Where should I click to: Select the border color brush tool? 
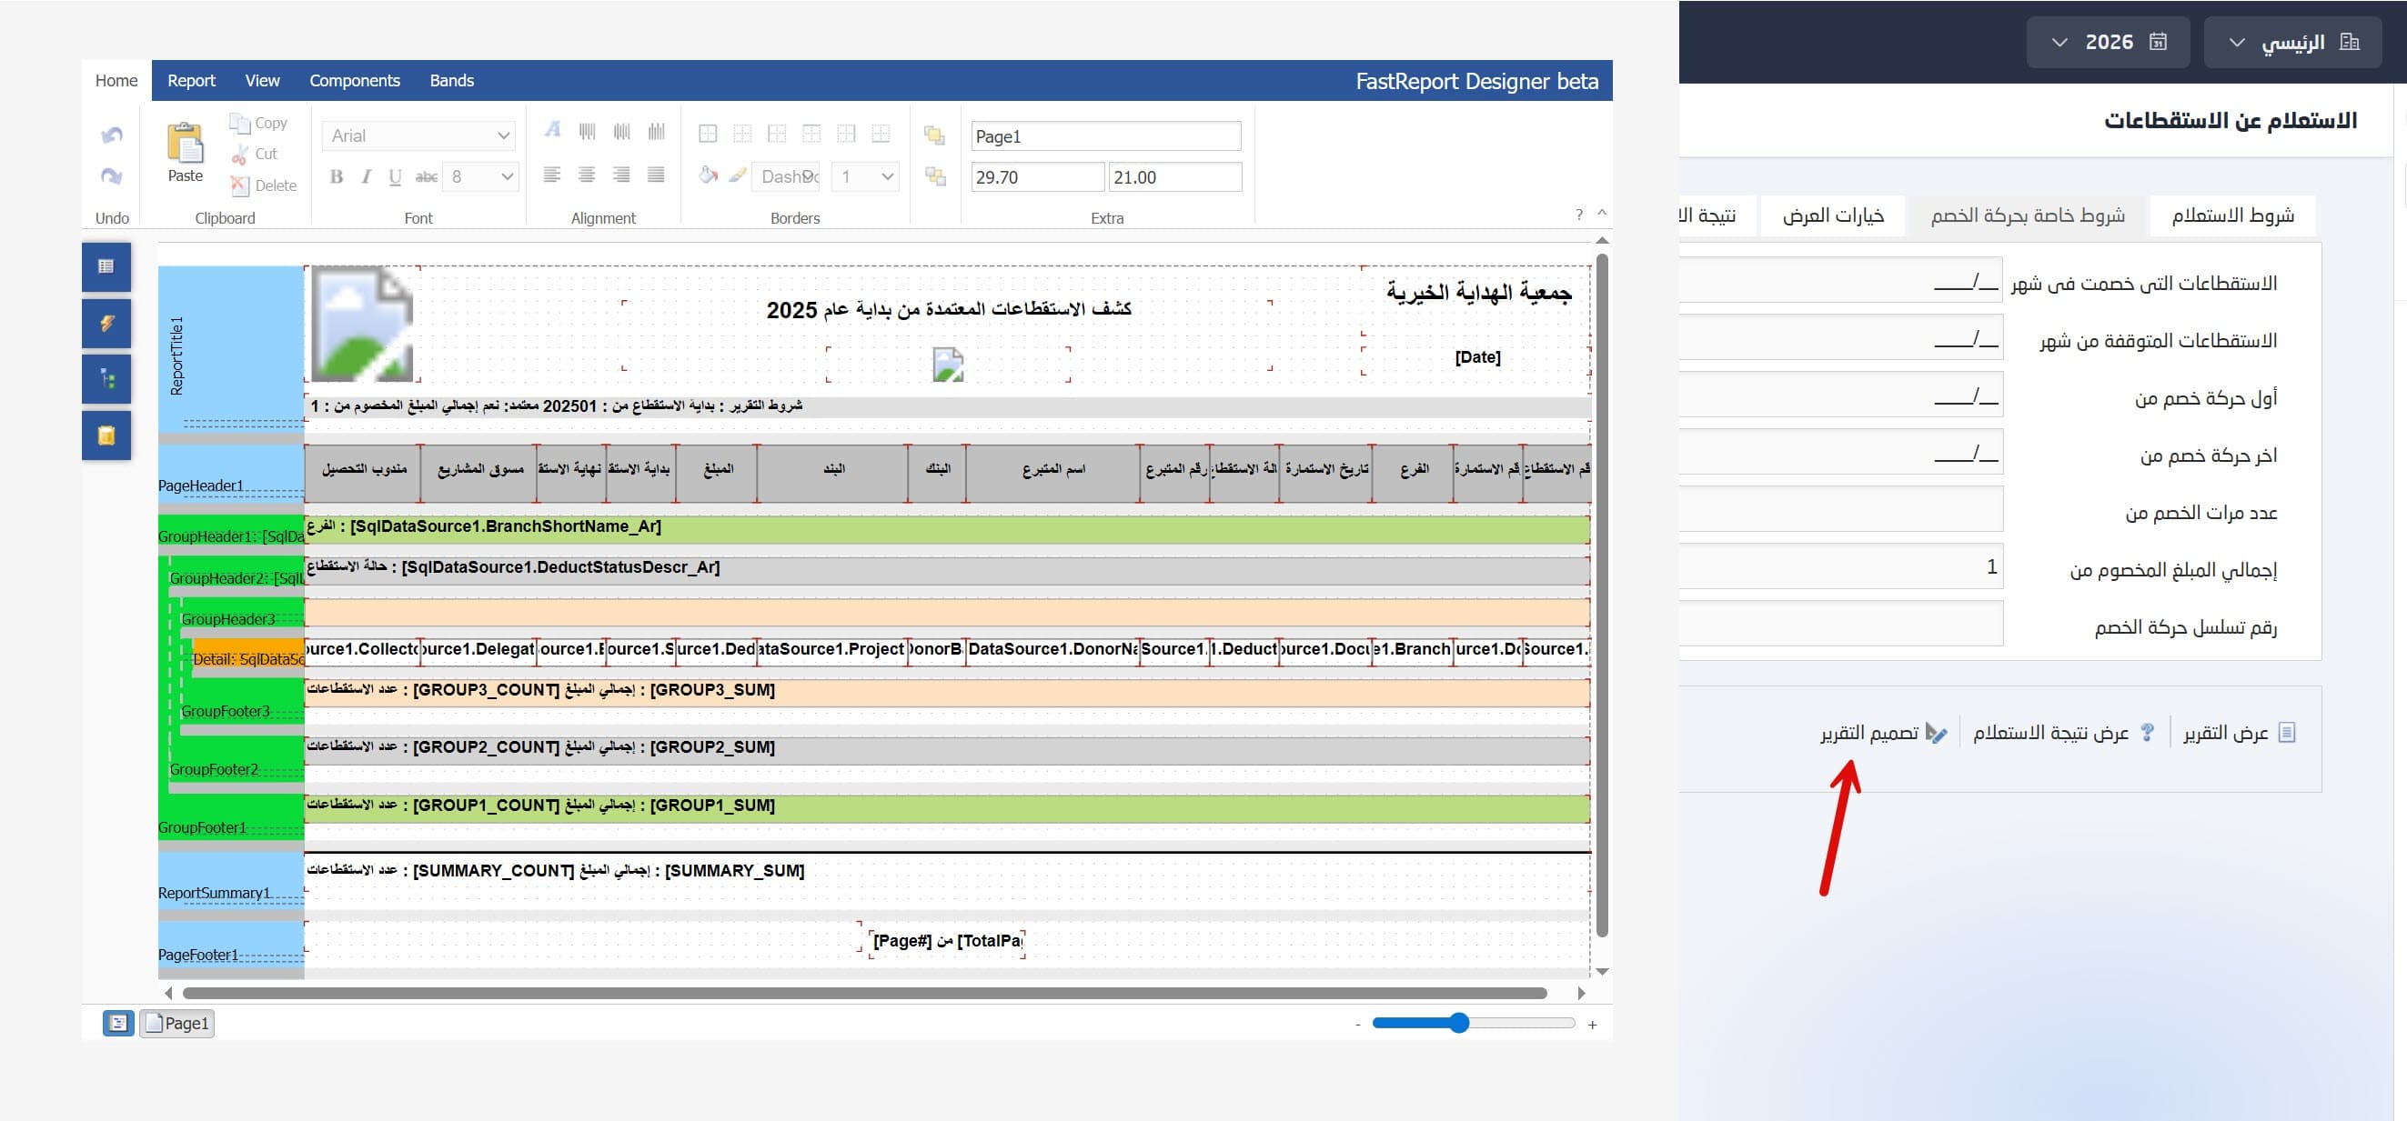click(x=737, y=175)
